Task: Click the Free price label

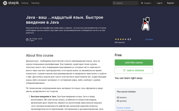Action: [x=118, y=55]
